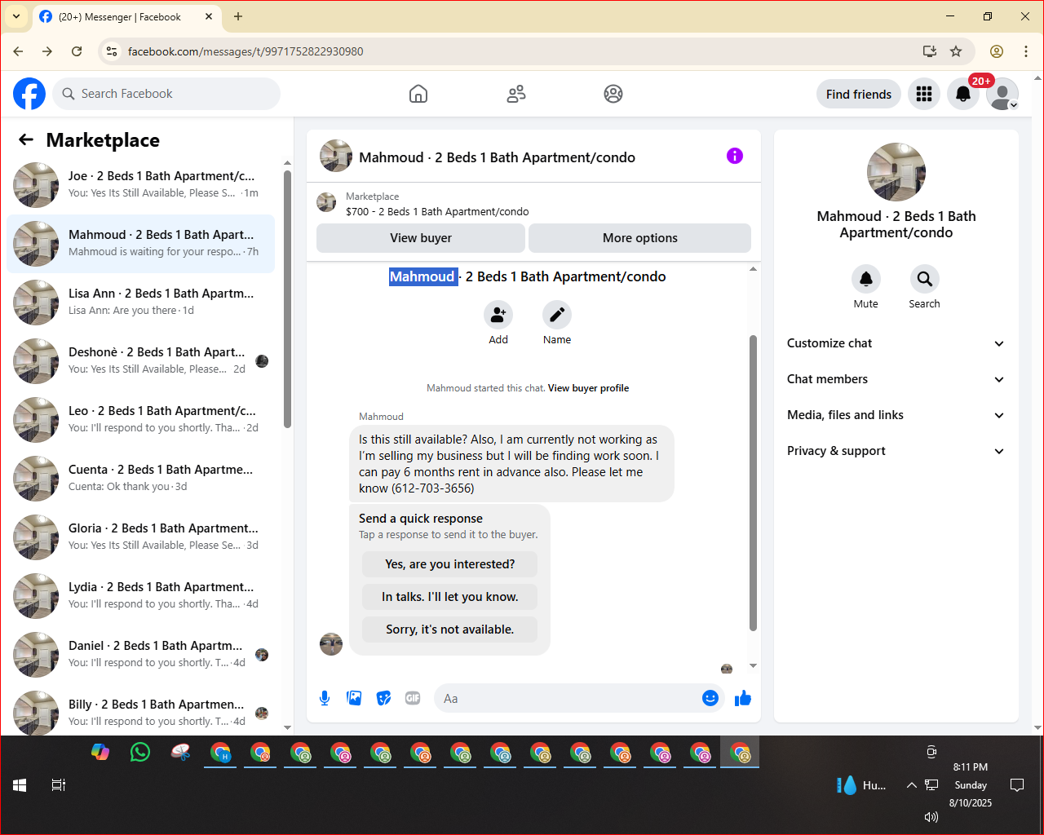The width and height of the screenshot is (1044, 835).
Task: Send quick response In talks. I'll let you know.
Action: pyautogui.click(x=450, y=597)
